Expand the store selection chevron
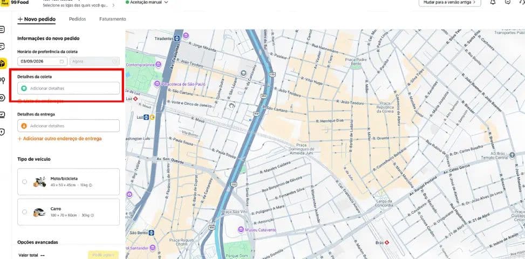 point(113,5)
